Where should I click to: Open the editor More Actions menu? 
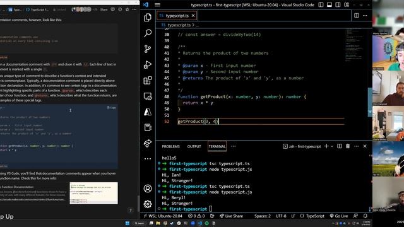click(365, 15)
